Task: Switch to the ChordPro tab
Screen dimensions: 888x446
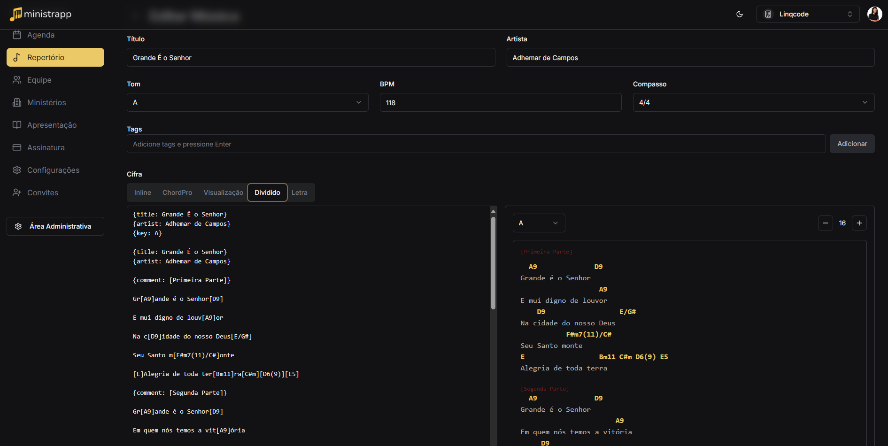Action: coord(177,192)
